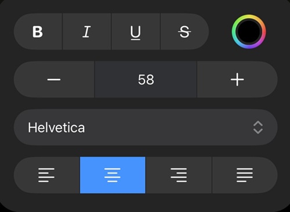Click the up-down chevrons beside Helvetica
Image resolution: width=290 pixels, height=212 pixels.
pyautogui.click(x=258, y=127)
